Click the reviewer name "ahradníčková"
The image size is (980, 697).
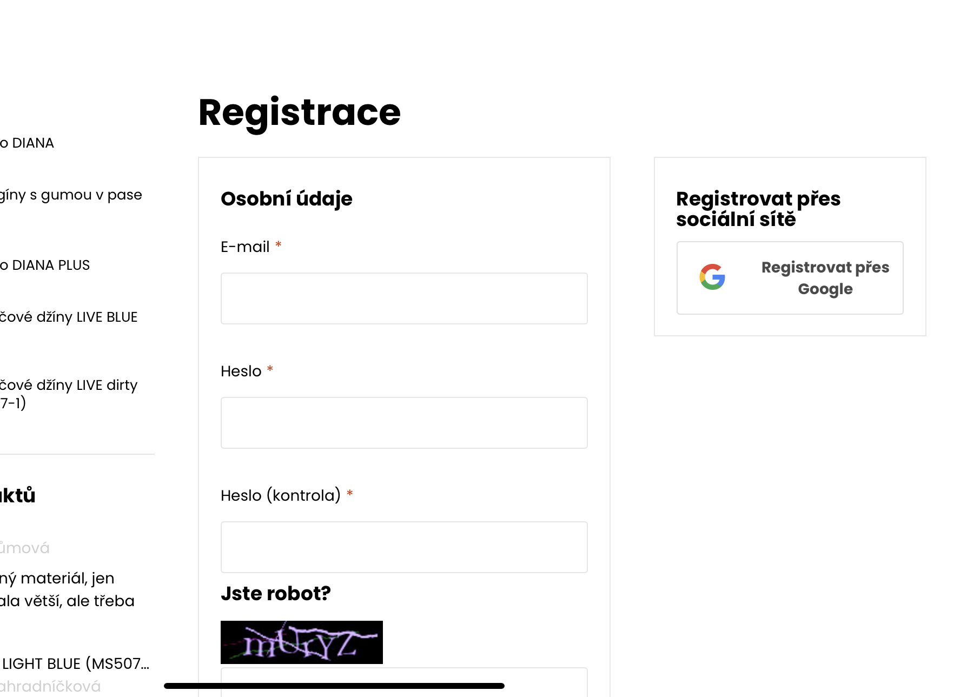pos(50,686)
